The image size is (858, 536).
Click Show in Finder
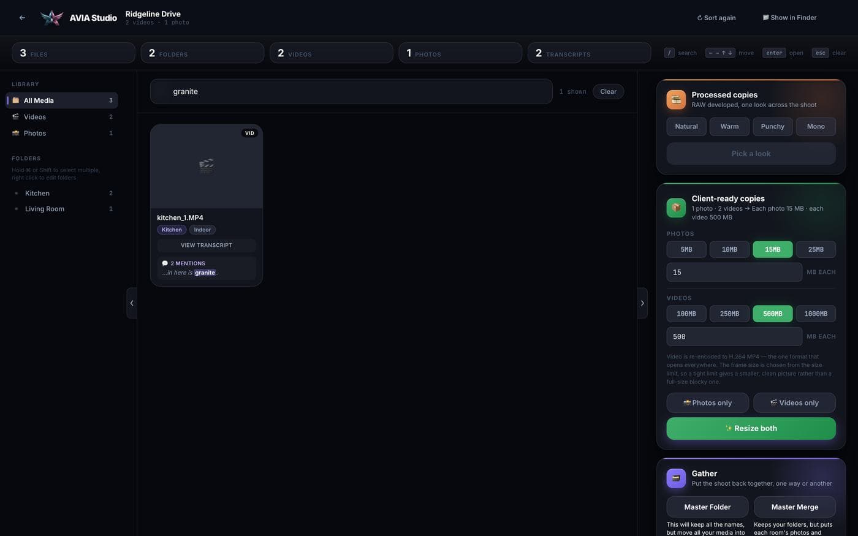click(789, 18)
